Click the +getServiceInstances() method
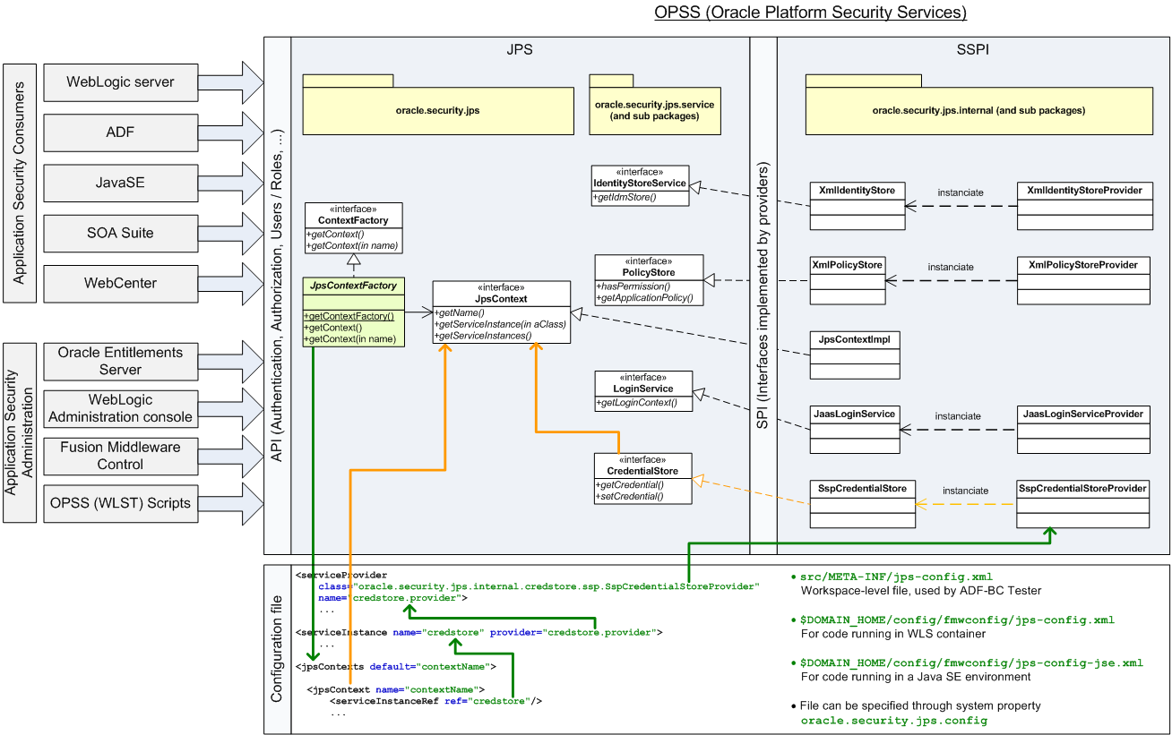The image size is (1172, 735). click(483, 336)
